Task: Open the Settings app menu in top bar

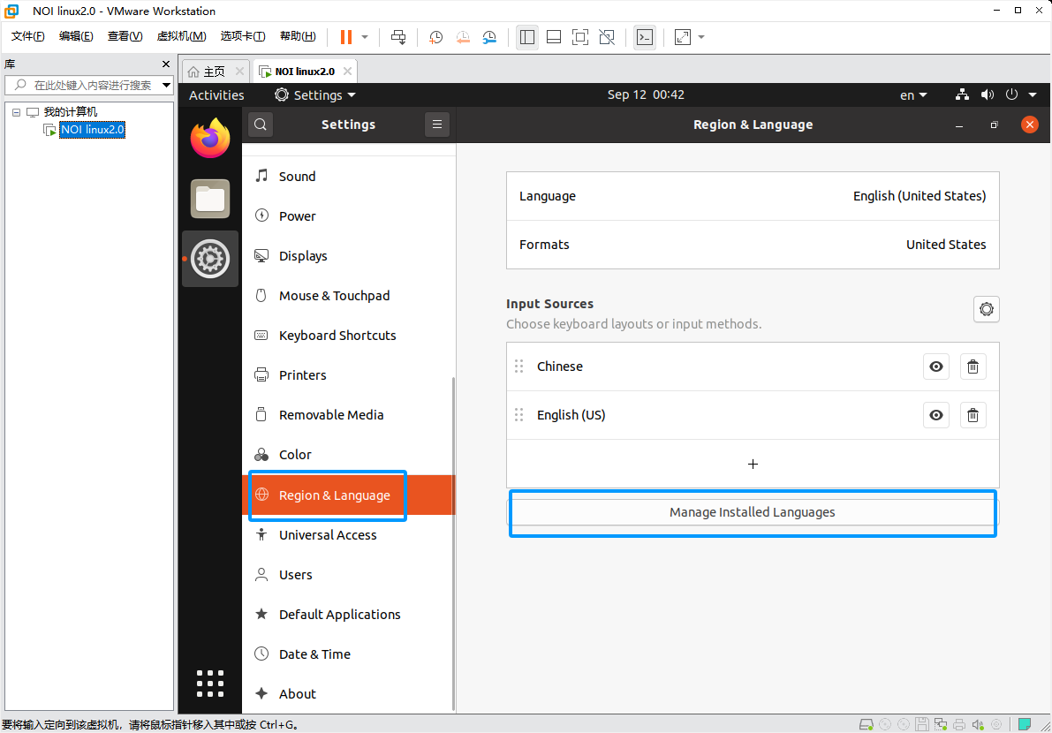Action: click(315, 95)
